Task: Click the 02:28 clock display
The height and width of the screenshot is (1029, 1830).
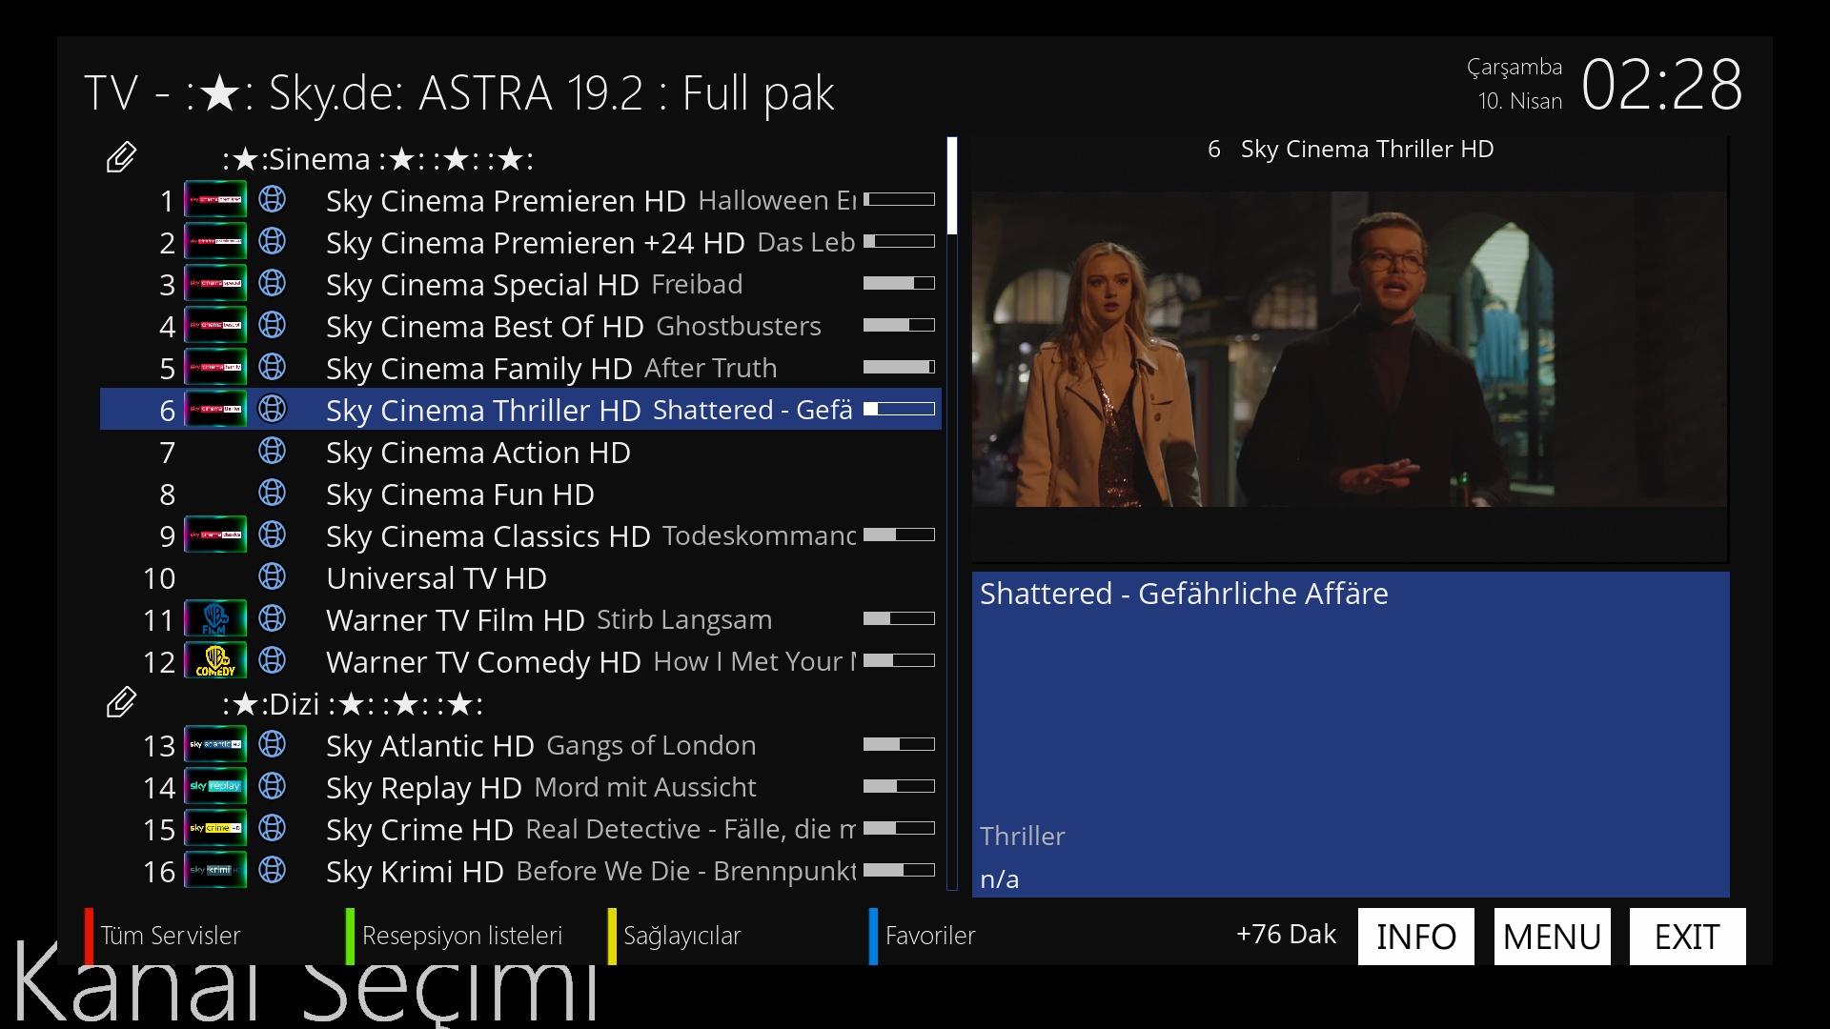Action: (1661, 85)
